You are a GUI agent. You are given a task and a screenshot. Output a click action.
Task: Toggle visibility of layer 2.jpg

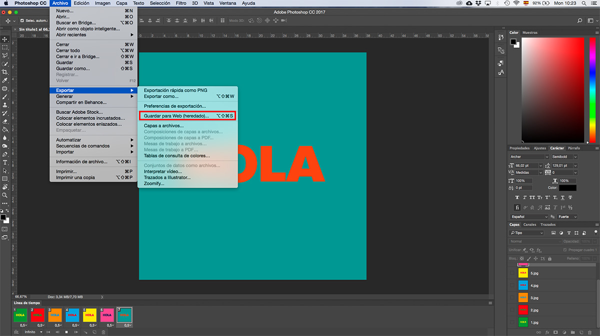coord(511,310)
